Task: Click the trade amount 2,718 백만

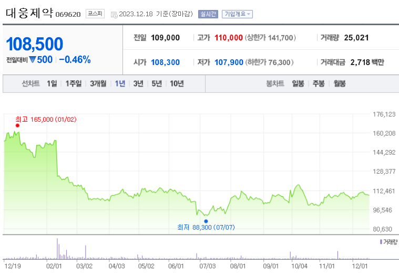Action: click(x=367, y=62)
